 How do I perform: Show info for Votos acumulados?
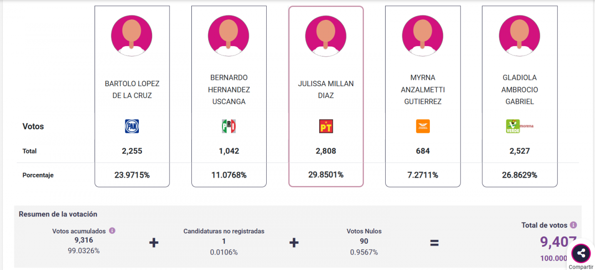[x=112, y=231]
